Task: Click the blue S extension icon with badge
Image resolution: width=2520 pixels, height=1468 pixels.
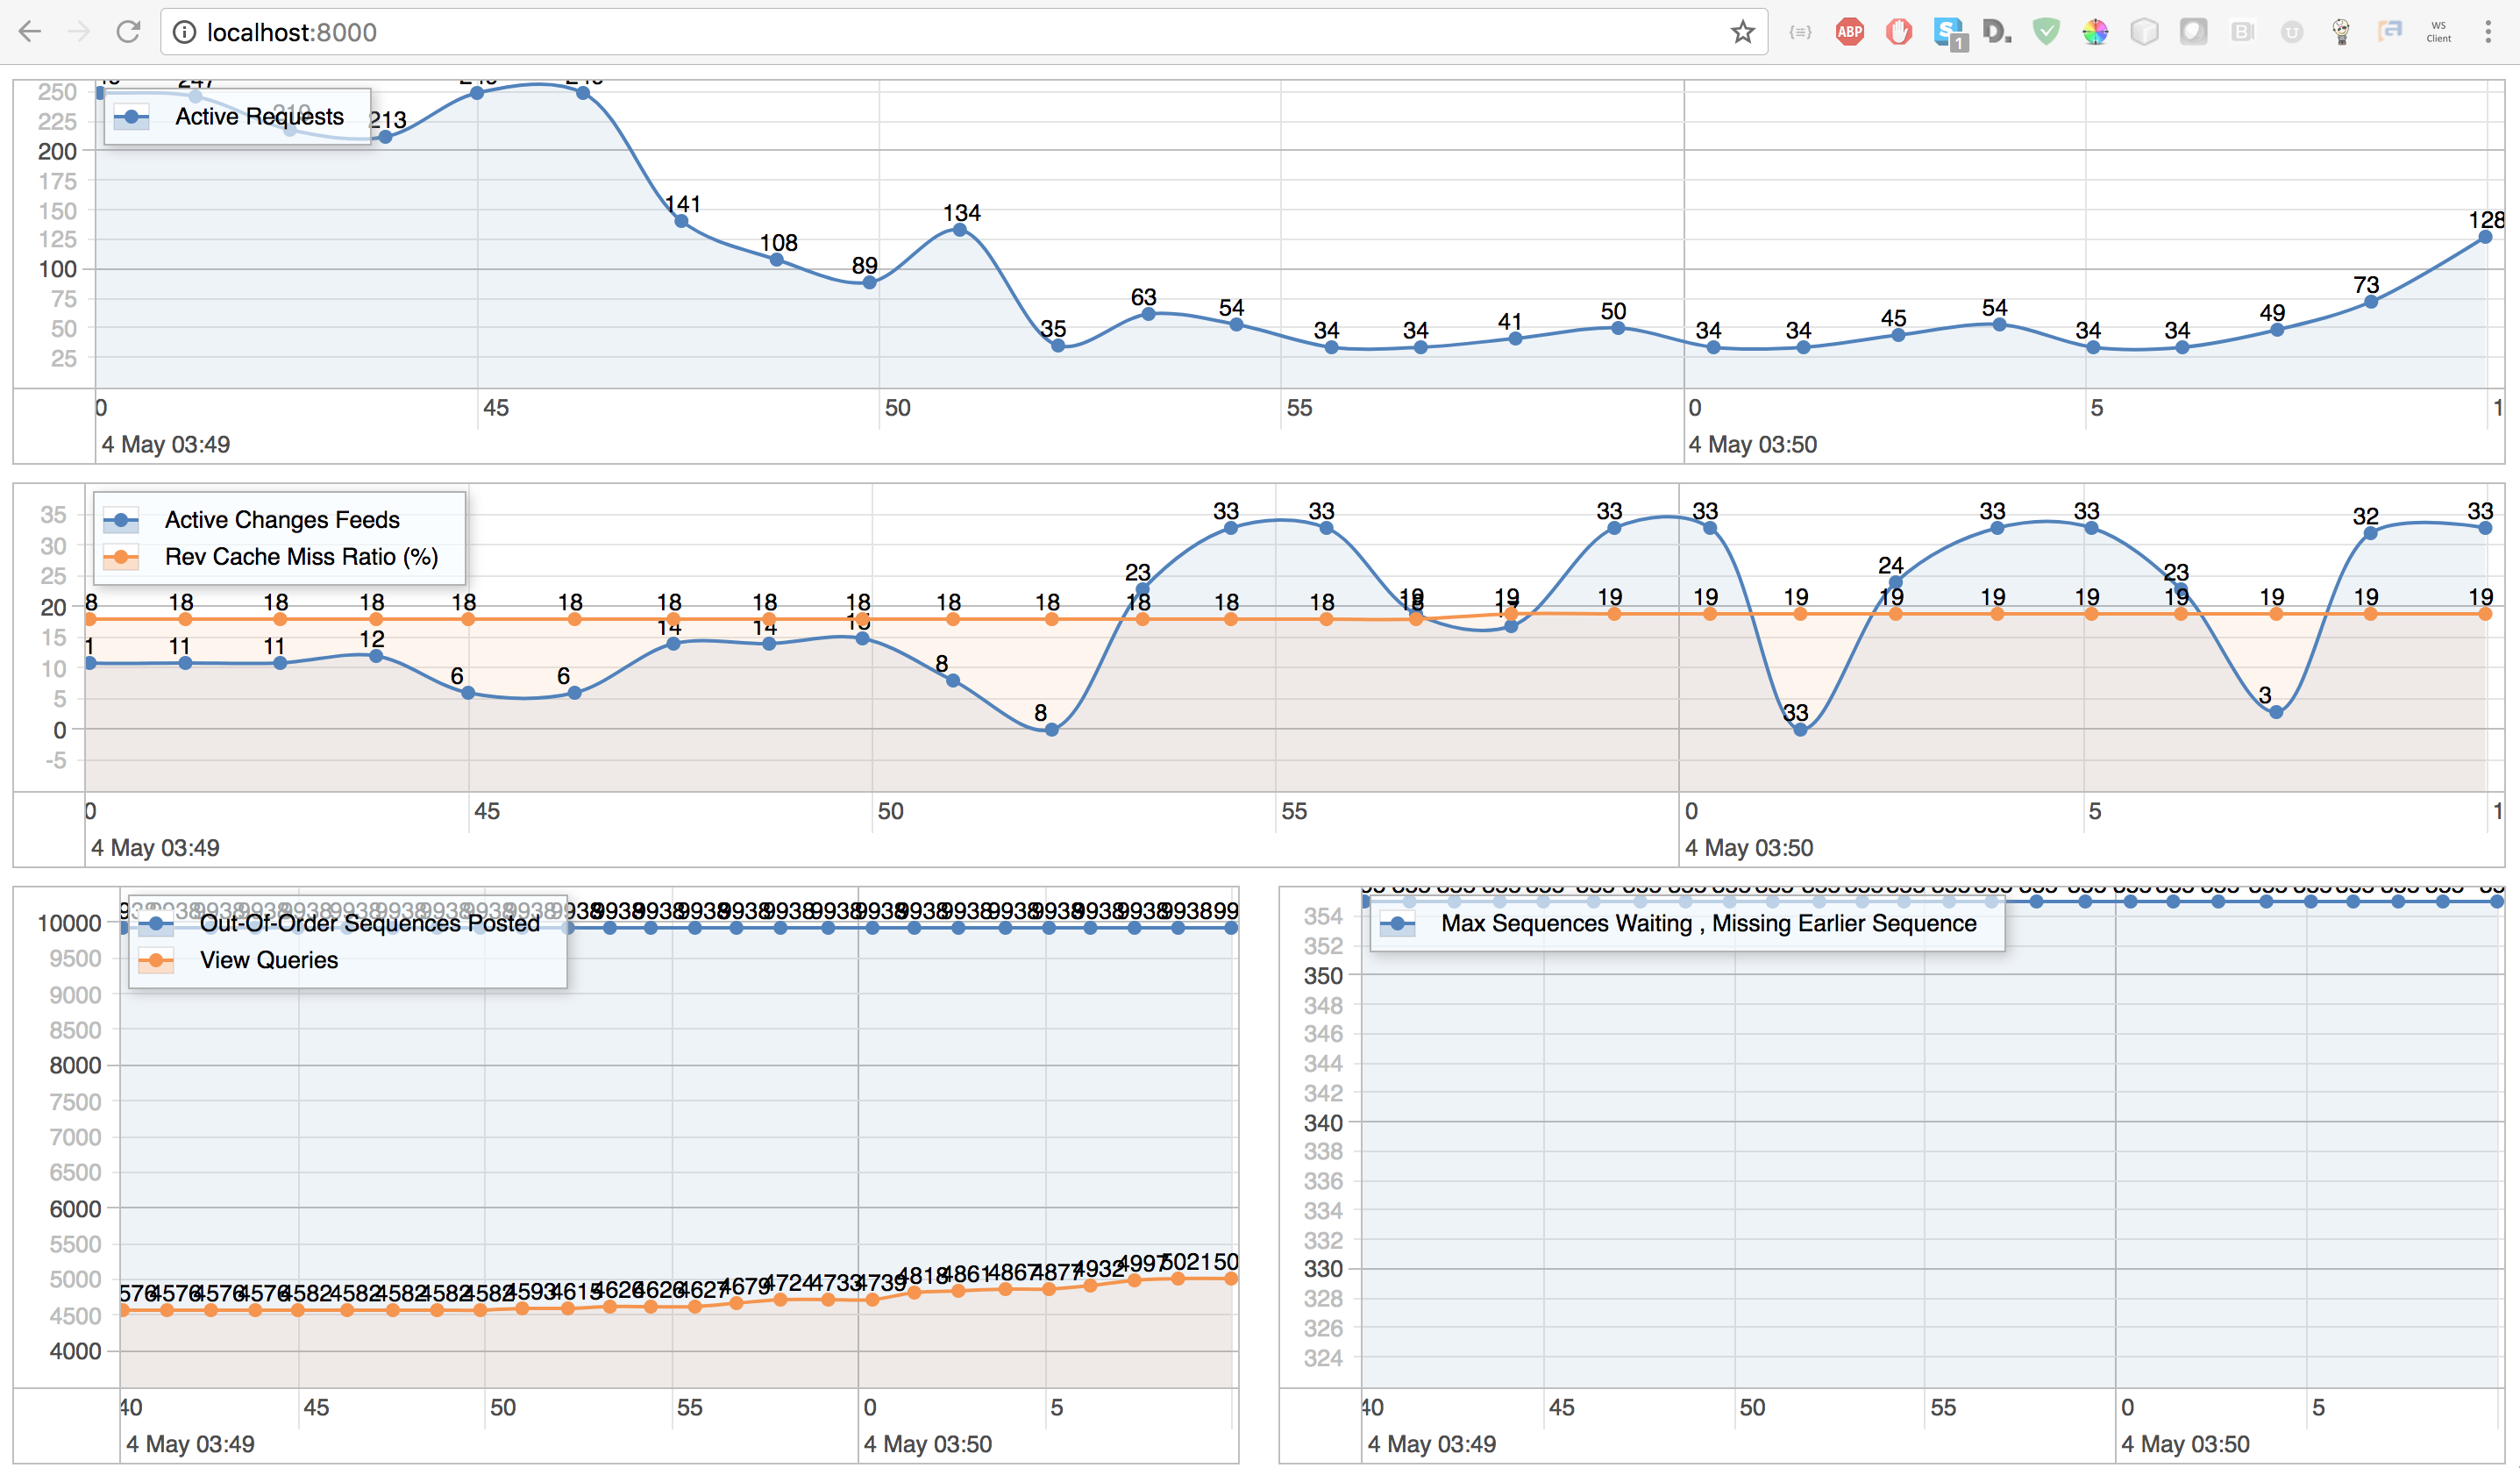Action: (x=1948, y=32)
